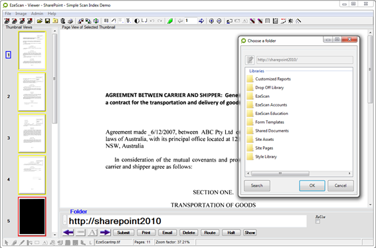376x248 pixels.
Task: Toggle the ReUse checkbox
Action: (318, 221)
